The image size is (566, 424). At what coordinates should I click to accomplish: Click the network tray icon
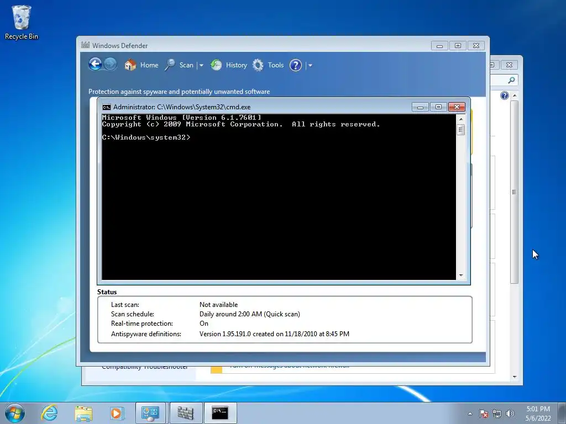pos(497,414)
